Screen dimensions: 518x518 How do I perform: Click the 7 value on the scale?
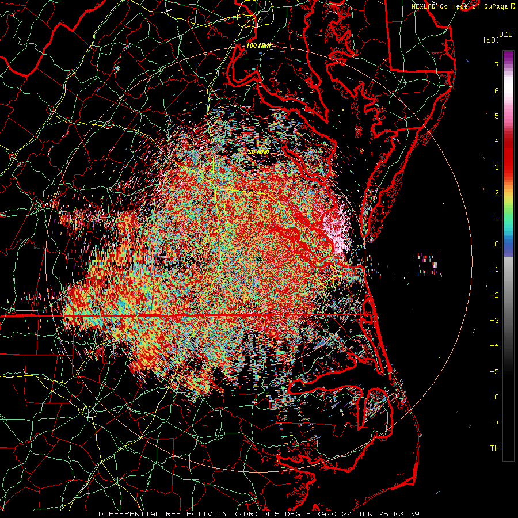[497, 64]
